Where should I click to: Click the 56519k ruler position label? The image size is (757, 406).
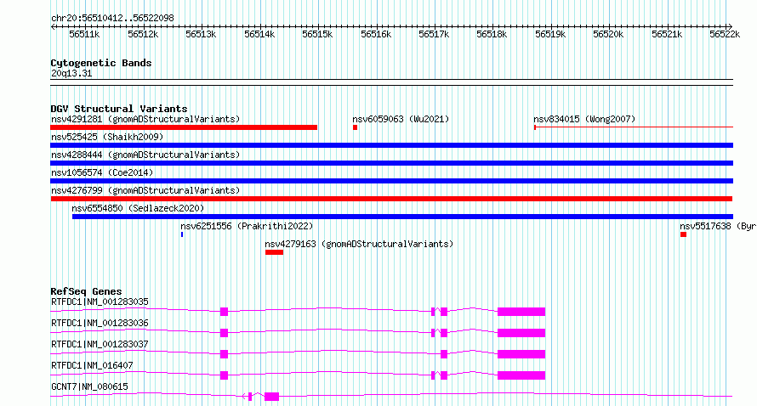[550, 34]
